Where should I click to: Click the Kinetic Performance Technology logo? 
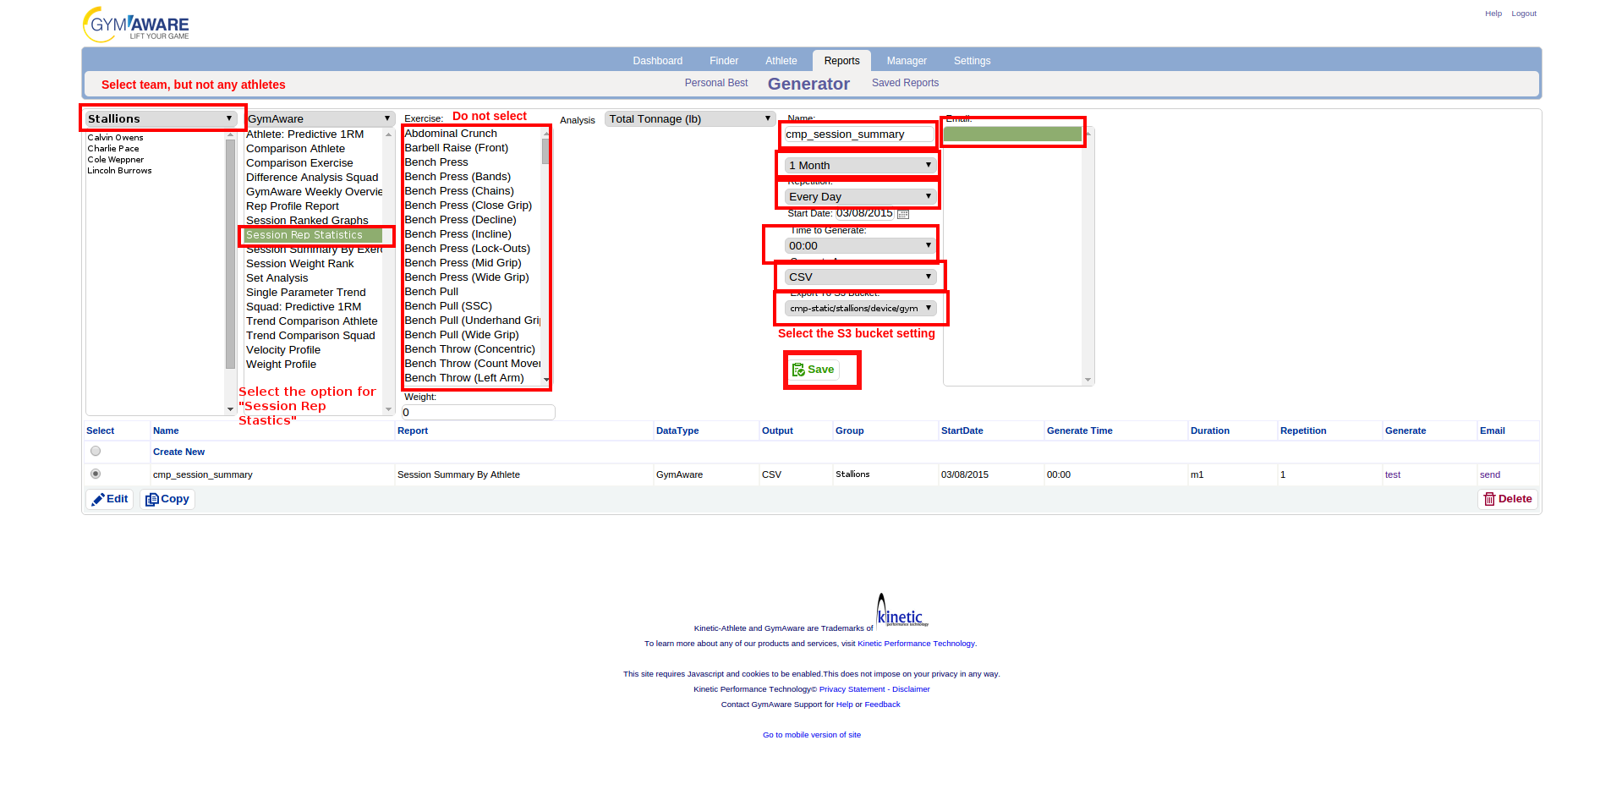coord(901,611)
